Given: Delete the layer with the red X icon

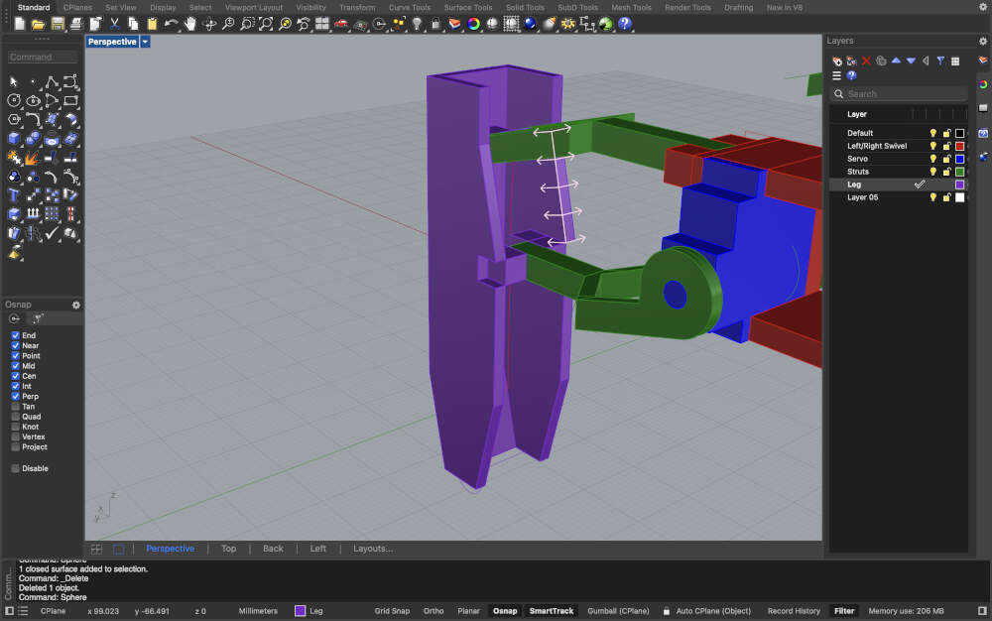Looking at the screenshot, I should [x=866, y=61].
